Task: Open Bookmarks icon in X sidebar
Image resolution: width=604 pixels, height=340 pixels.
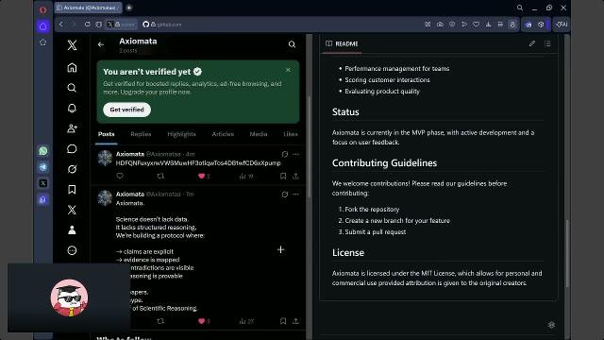Action: 72,189
